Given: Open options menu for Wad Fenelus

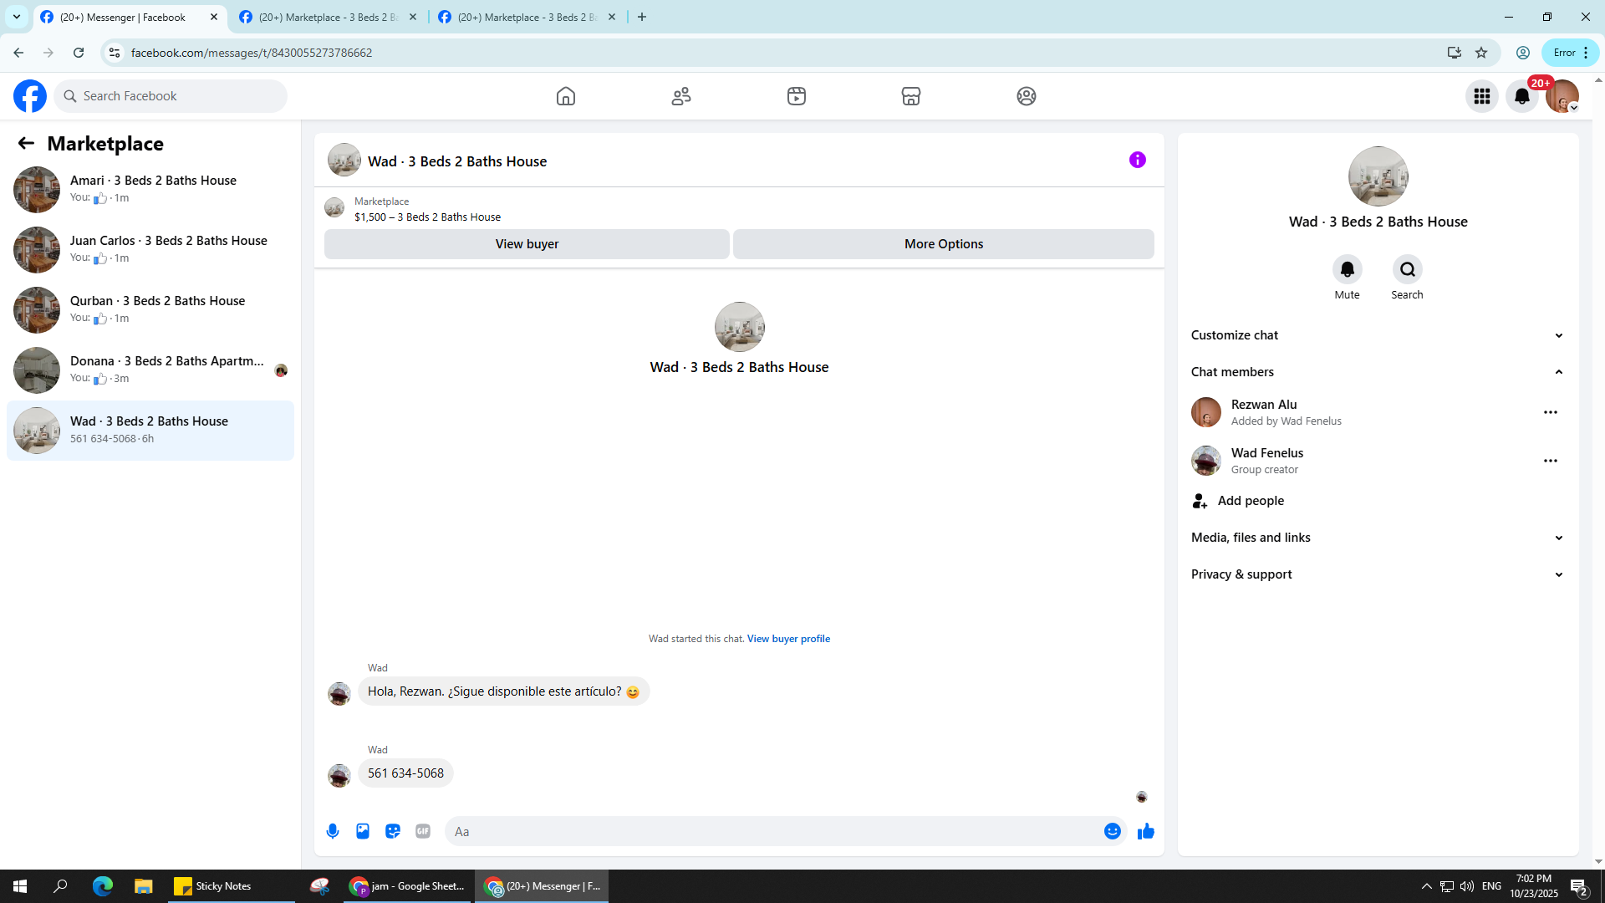Looking at the screenshot, I should (x=1550, y=461).
